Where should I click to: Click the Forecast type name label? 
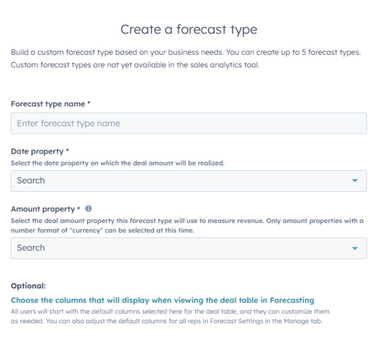(48, 104)
